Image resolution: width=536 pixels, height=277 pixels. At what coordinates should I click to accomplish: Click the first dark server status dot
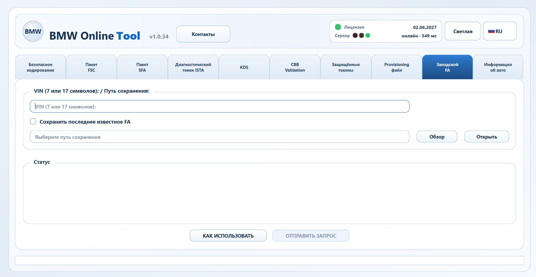[355, 35]
